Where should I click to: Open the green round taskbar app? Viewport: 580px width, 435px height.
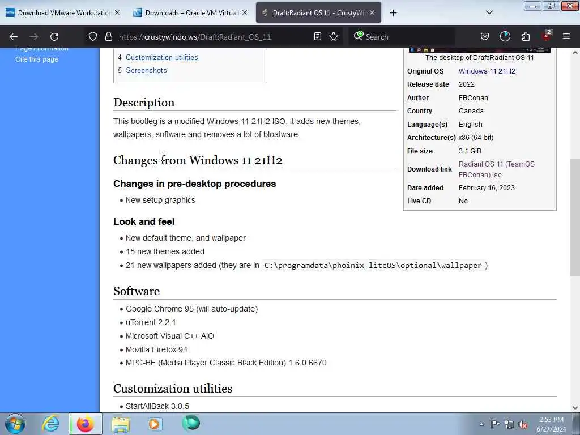[191, 423]
